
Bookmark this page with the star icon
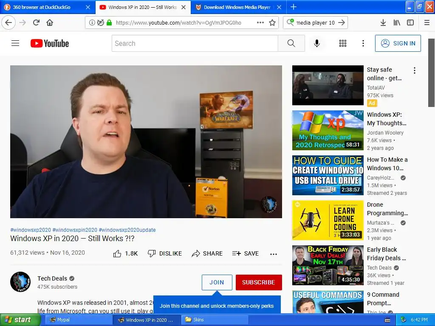(x=272, y=23)
